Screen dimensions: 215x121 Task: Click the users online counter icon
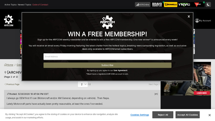point(137,5)
